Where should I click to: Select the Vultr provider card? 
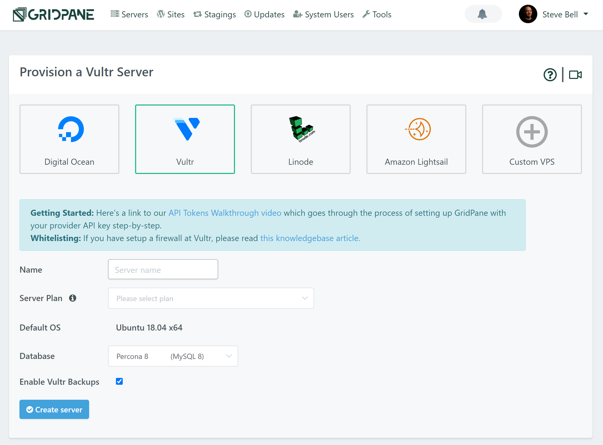click(x=185, y=139)
